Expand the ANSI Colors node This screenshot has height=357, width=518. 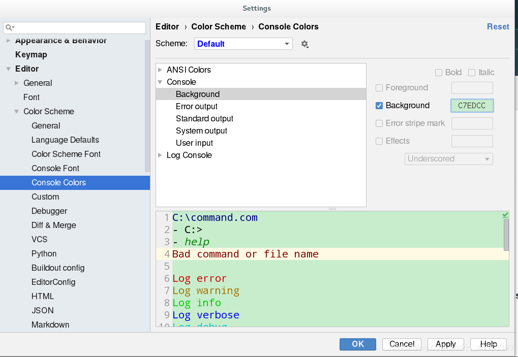pos(160,70)
